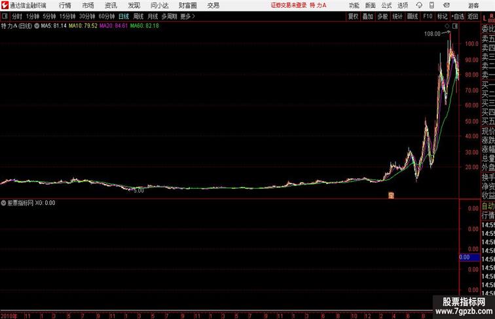Viewport: 495px width, 319px height.
Task: Click the MA20: 84.61 value
Action: pos(114,26)
